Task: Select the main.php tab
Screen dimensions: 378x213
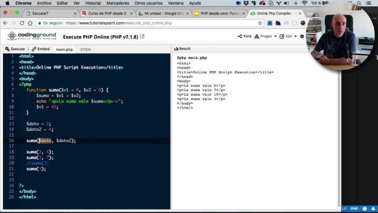Action: (x=64, y=50)
